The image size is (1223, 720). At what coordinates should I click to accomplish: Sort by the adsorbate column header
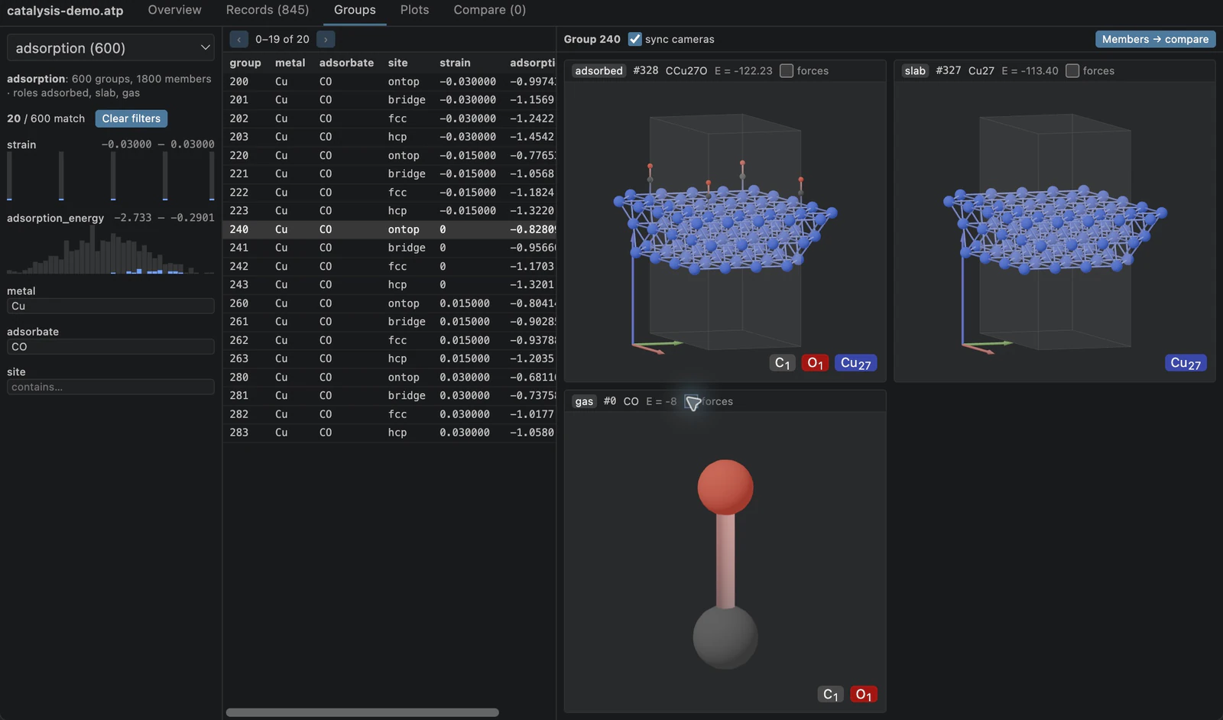click(x=346, y=63)
